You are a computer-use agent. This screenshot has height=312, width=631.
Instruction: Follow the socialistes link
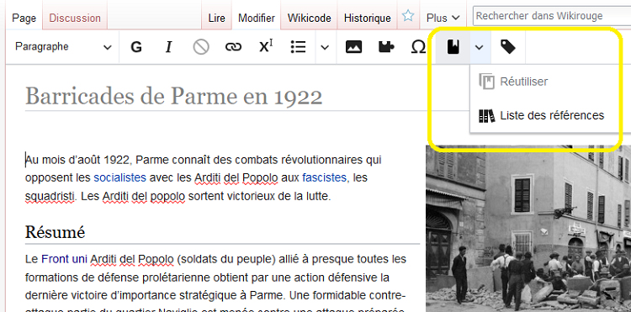[x=120, y=177]
